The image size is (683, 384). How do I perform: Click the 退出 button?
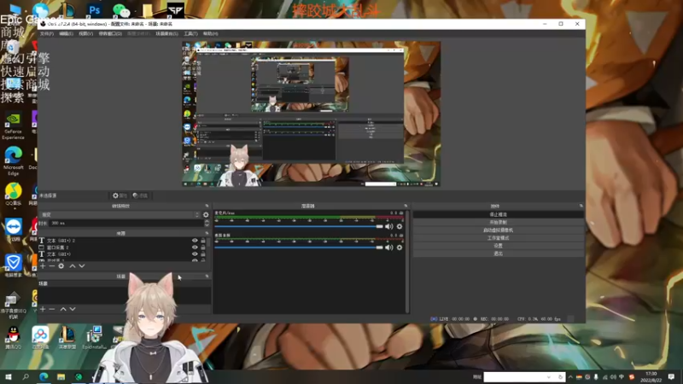[499, 253]
